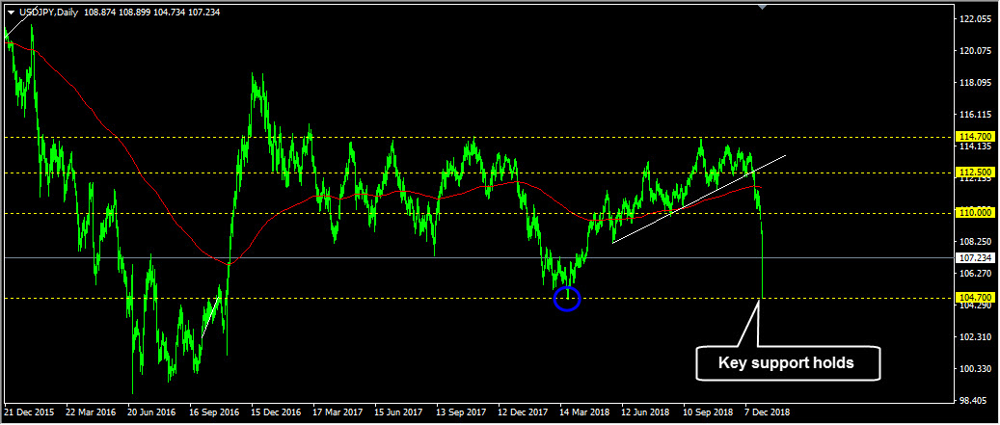The image size is (1000, 425).
Task: Click the 120.075 price scale value
Action: click(975, 52)
